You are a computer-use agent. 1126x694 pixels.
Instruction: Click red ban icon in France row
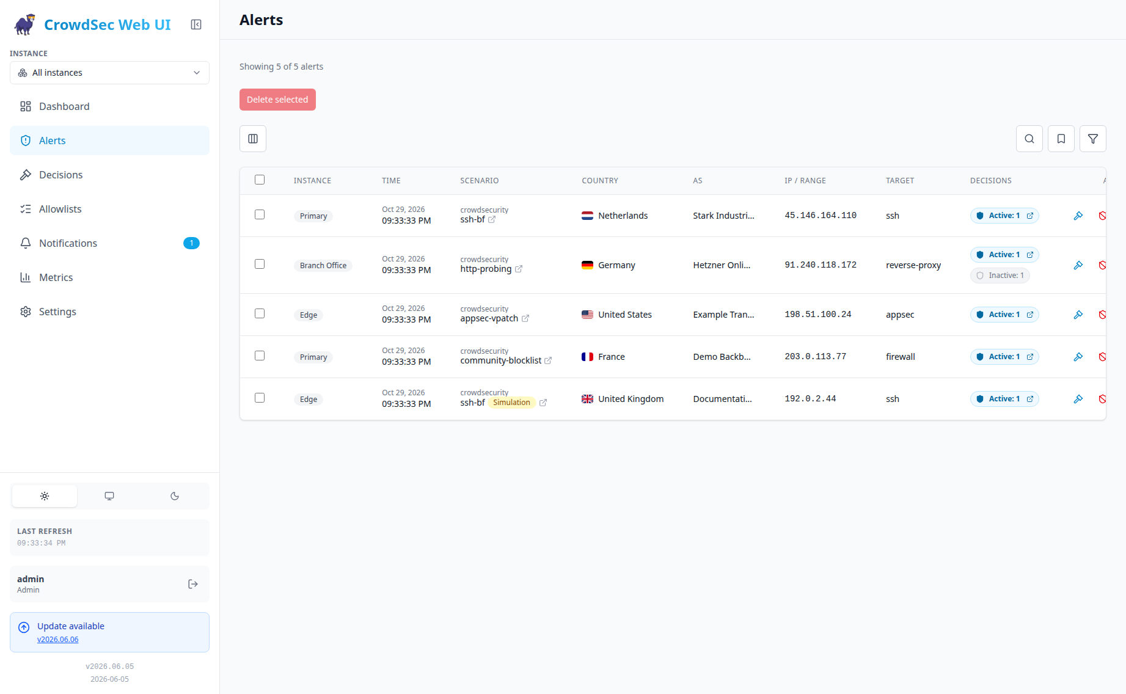point(1102,357)
